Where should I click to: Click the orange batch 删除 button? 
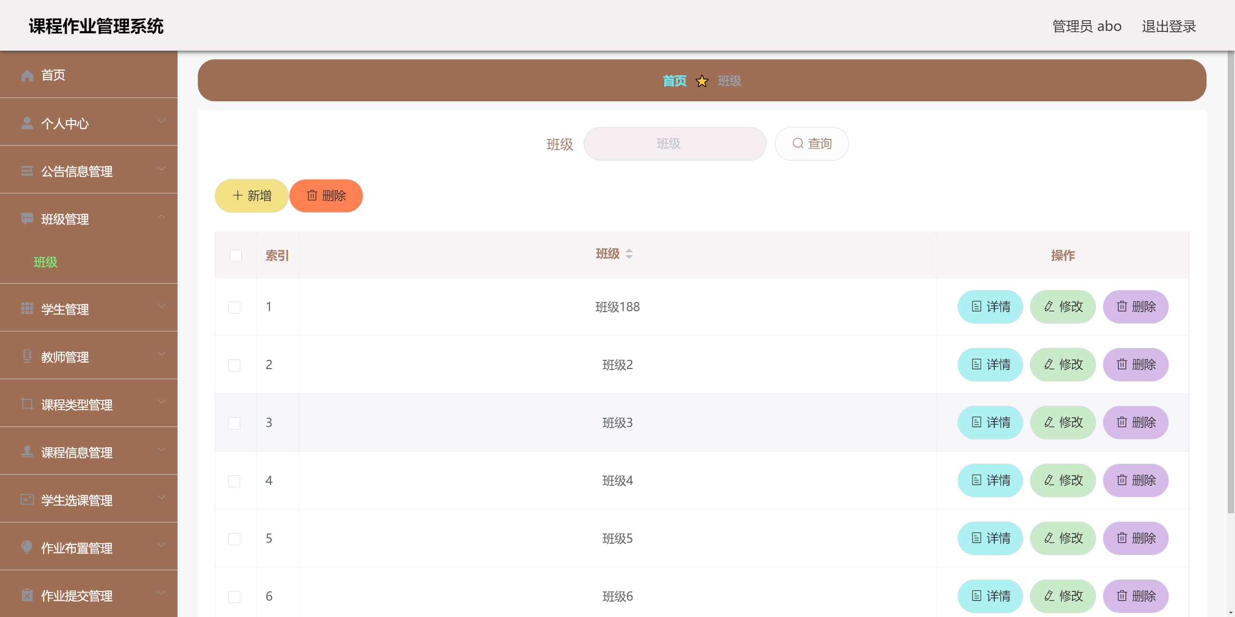coord(326,196)
